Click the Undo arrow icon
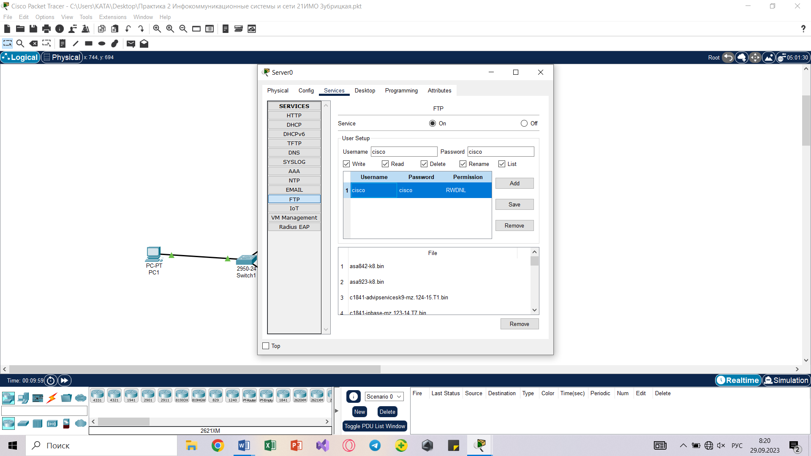The width and height of the screenshot is (811, 456). tap(128, 29)
